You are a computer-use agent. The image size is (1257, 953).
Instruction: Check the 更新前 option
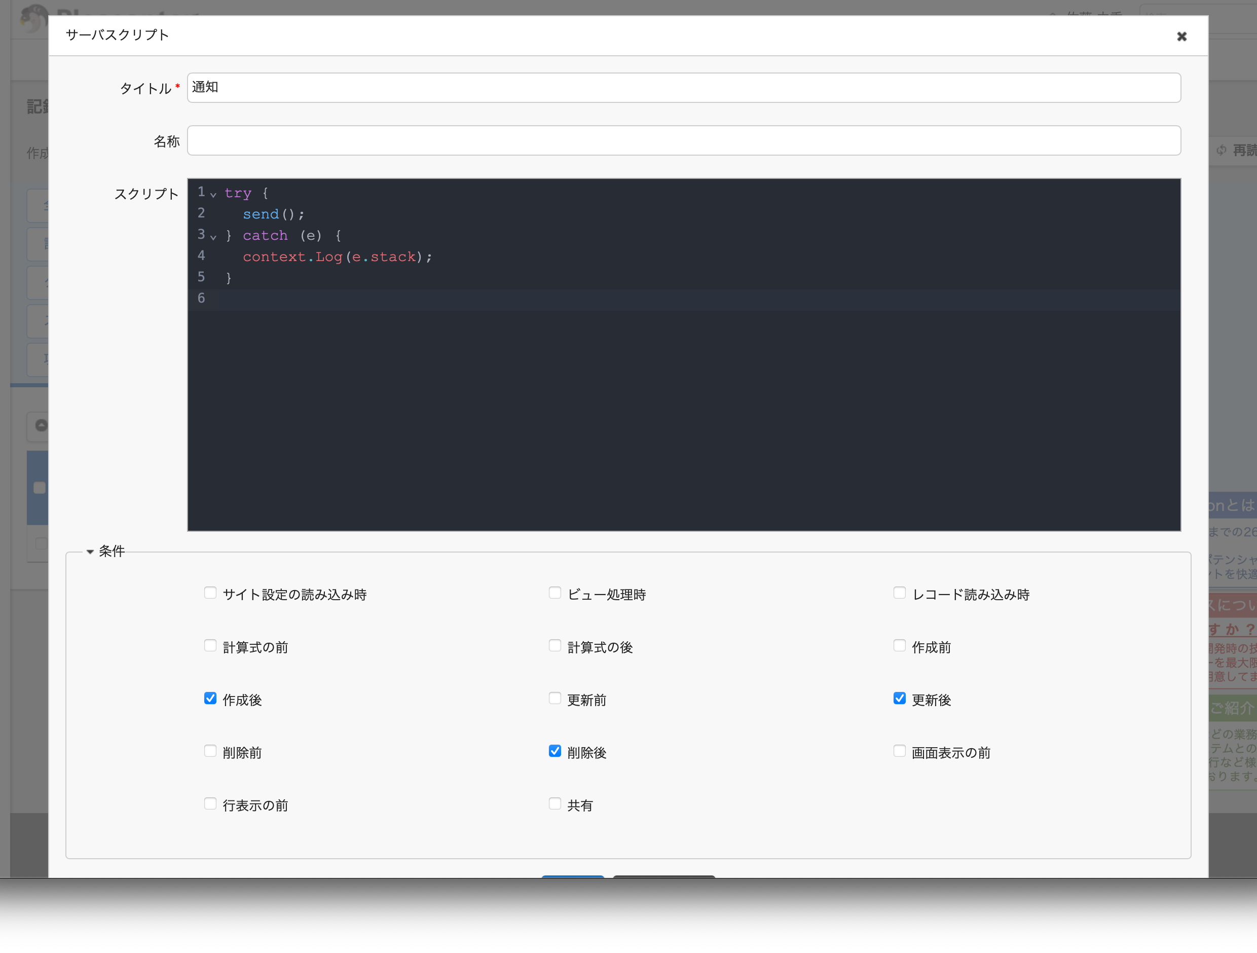554,699
